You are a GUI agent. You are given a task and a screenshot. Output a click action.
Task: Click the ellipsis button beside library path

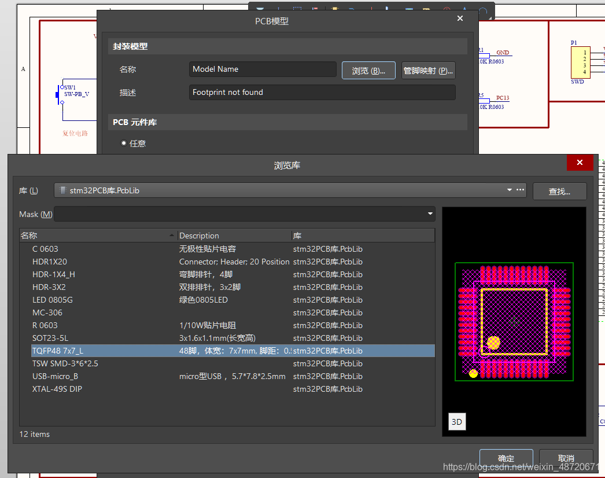[x=520, y=190]
